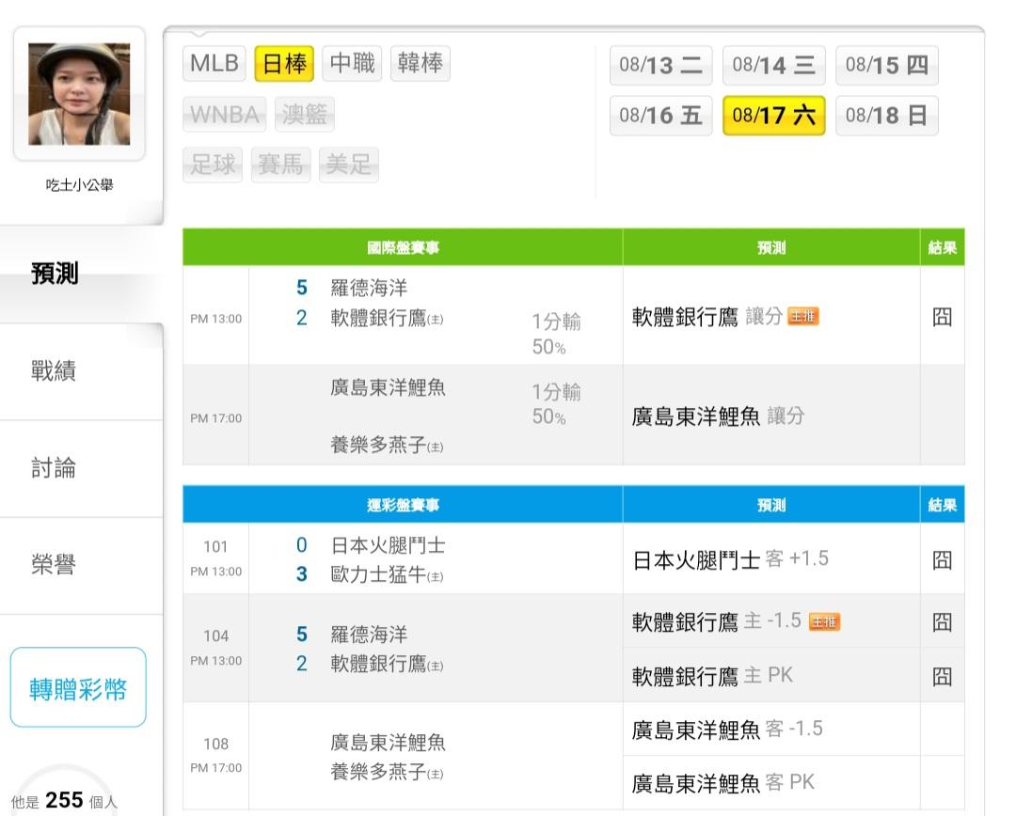Go to the 討論 sidebar section
This screenshot has height=816, width=1016.
click(x=81, y=468)
